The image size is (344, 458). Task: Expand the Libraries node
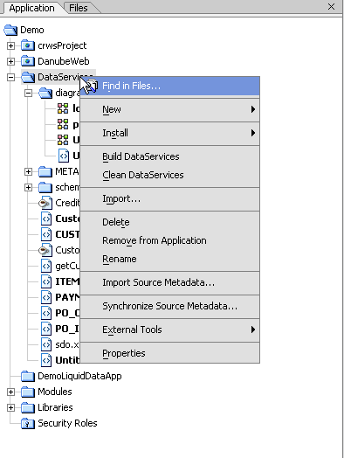[x=10, y=408]
